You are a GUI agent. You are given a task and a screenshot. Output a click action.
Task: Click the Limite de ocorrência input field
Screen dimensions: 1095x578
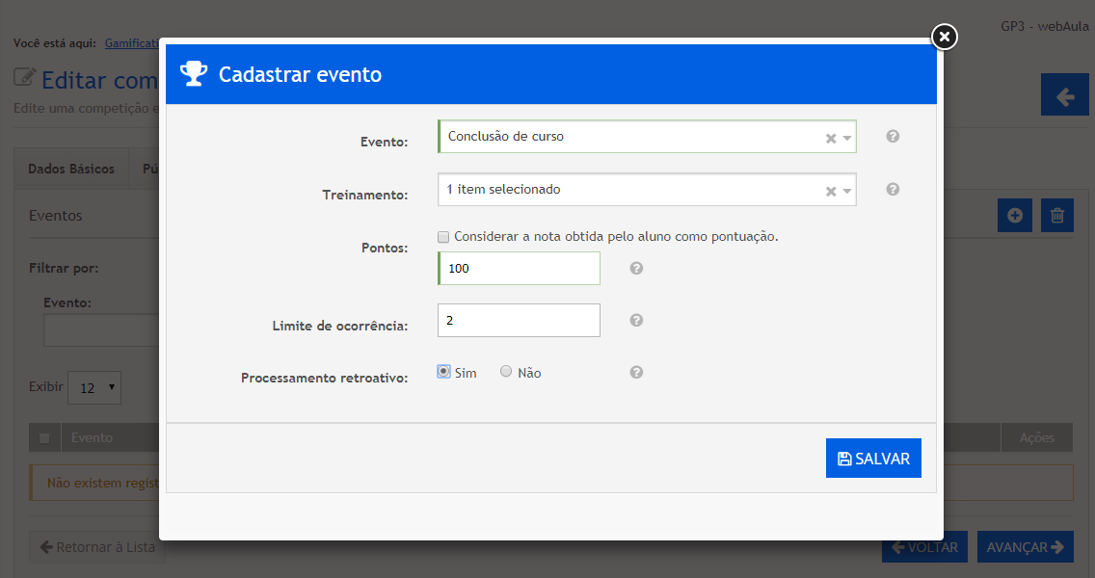point(520,321)
